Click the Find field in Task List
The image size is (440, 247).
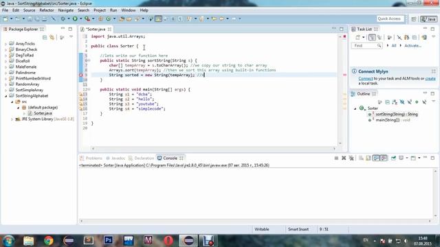pyautogui.click(x=366, y=46)
